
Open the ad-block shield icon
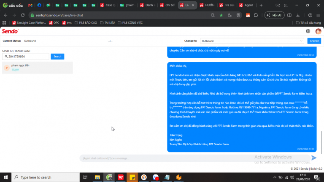coord(238,15)
